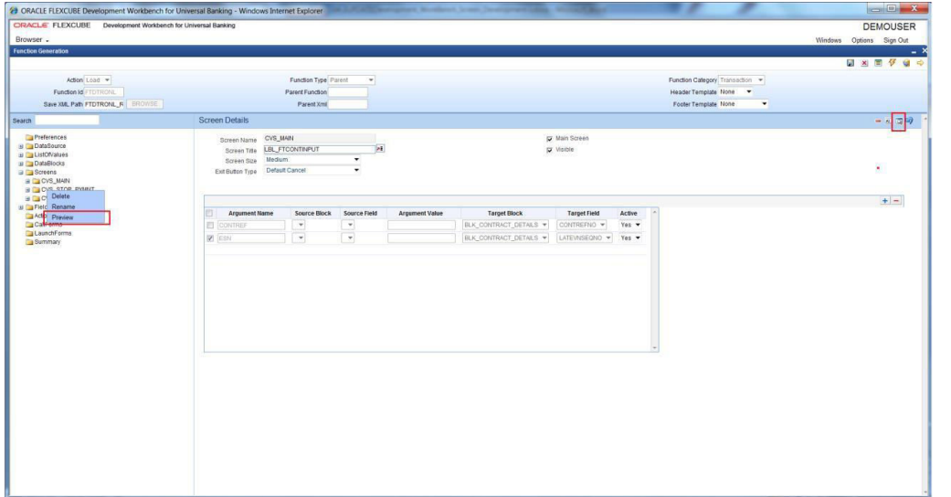Minimize the Function Generation panel

click(x=914, y=51)
